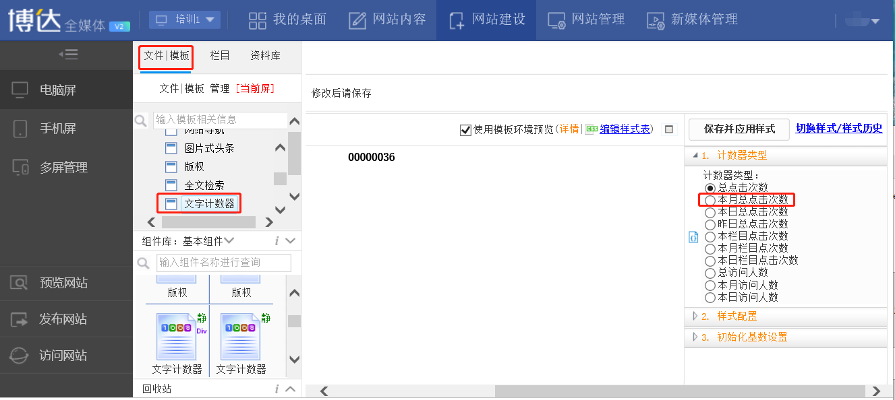
Task: Select the Div 文字计数器 component thumbnail
Action: (x=176, y=336)
